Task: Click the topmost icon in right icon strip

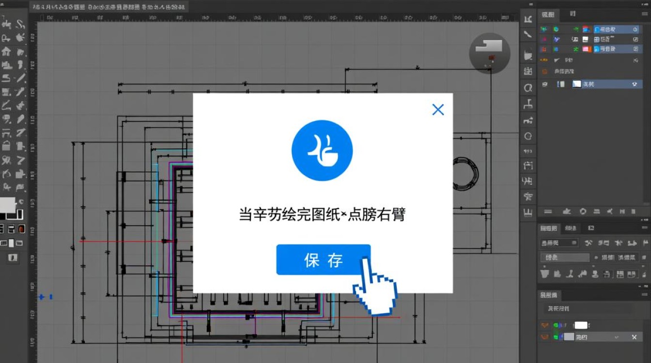Action: (528, 19)
